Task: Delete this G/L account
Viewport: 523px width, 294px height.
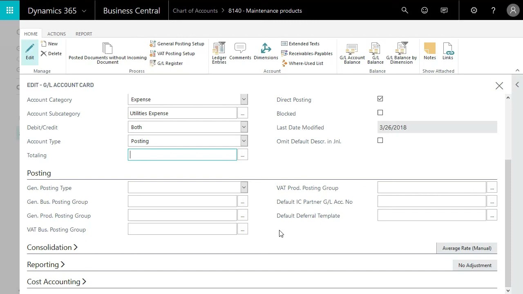Action: 51,53
